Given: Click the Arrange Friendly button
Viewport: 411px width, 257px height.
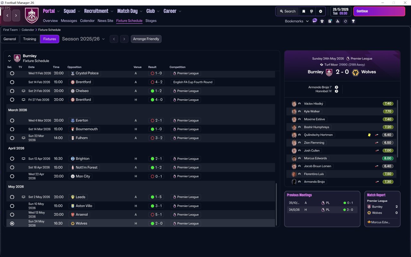Looking at the screenshot, I should pyautogui.click(x=146, y=39).
